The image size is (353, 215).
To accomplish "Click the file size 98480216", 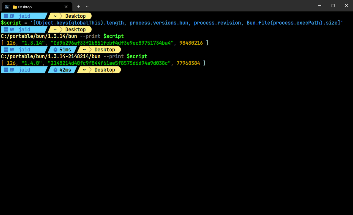I will [x=191, y=43].
